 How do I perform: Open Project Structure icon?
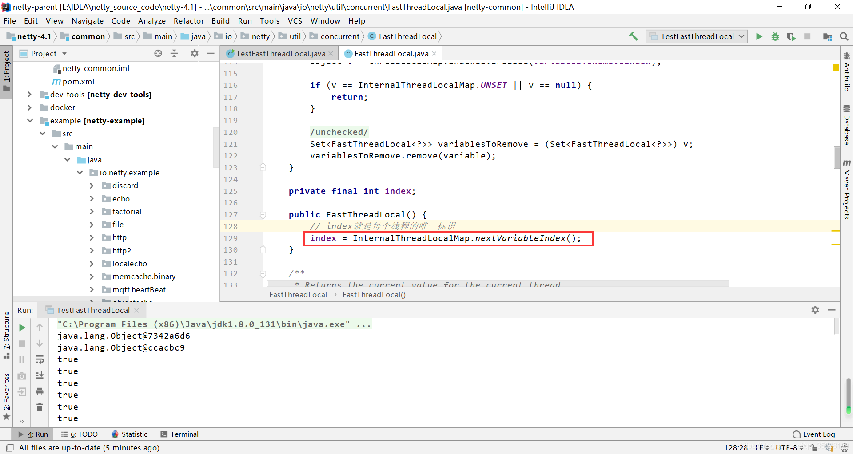pos(827,36)
